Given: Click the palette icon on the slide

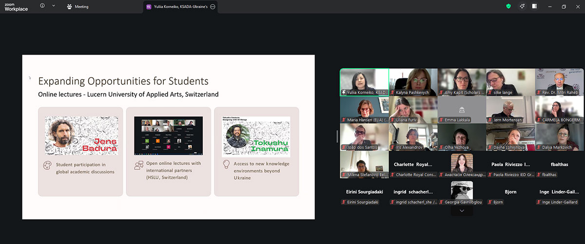Looking at the screenshot, I should click(x=47, y=165).
